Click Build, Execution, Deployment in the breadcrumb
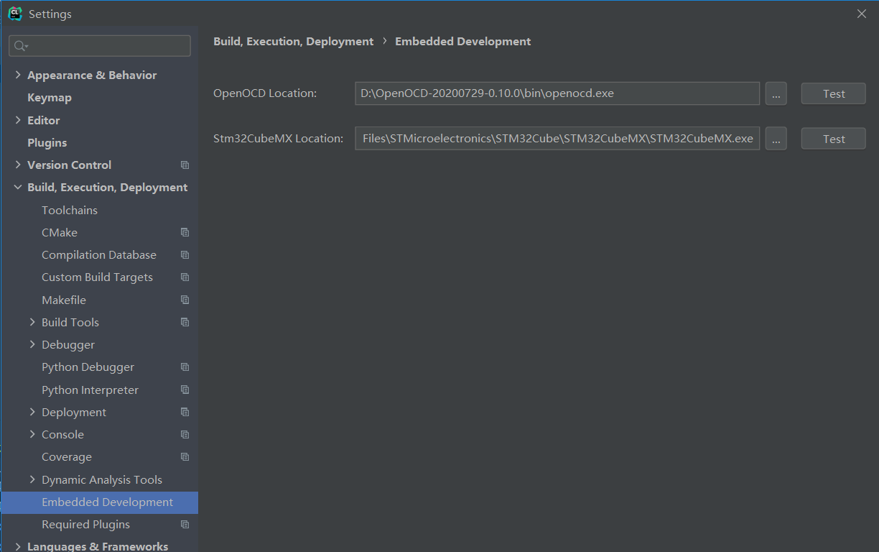This screenshot has height=552, width=879. click(x=293, y=41)
